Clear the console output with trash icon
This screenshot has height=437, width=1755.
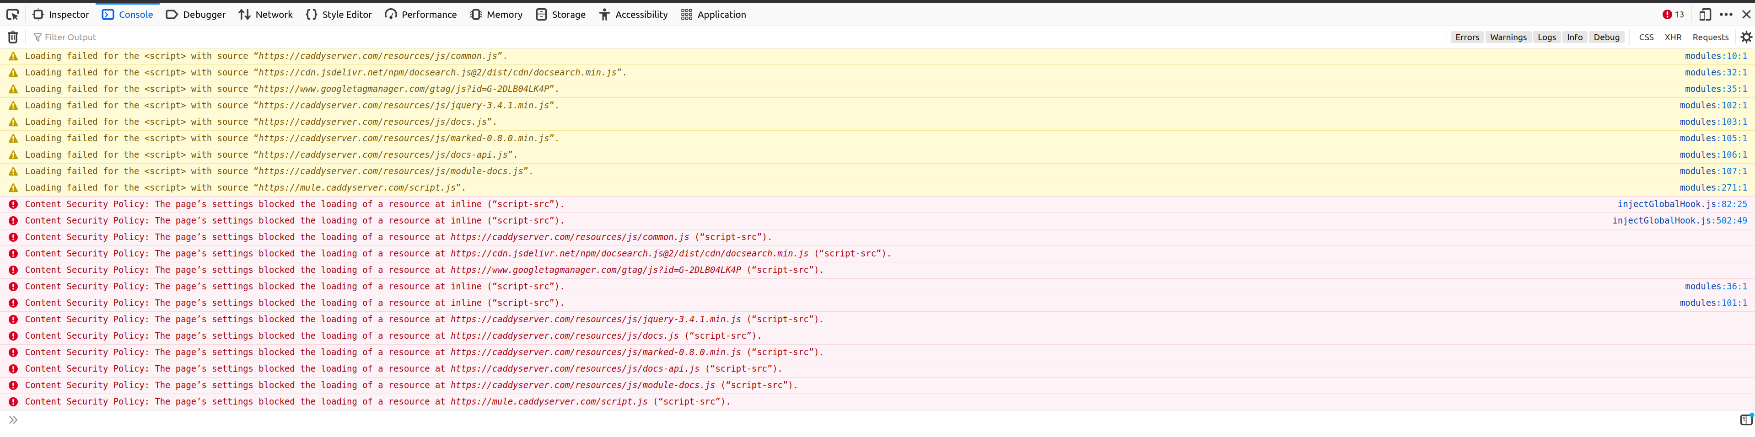12,37
